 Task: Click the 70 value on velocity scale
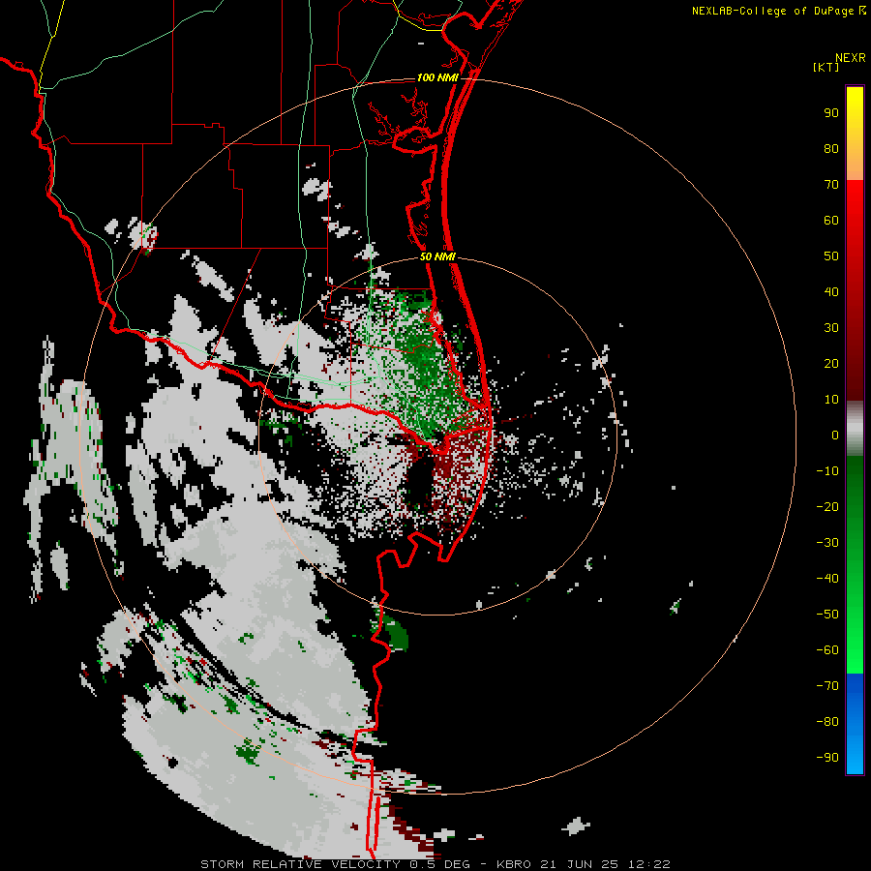pyautogui.click(x=831, y=185)
